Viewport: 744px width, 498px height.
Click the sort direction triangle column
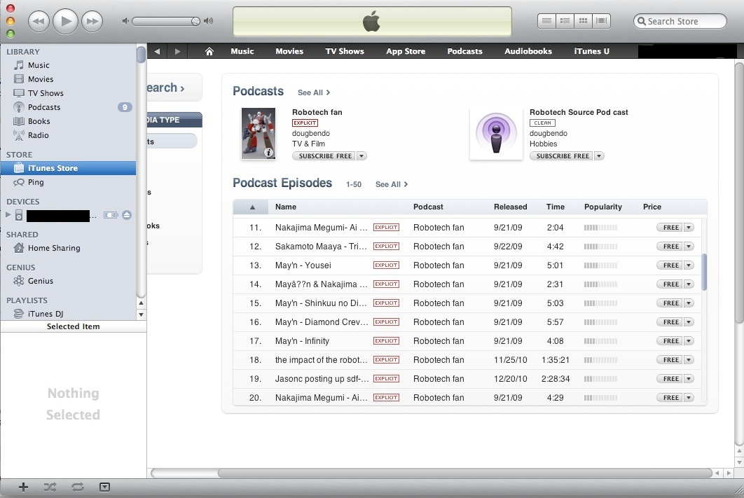click(x=252, y=207)
